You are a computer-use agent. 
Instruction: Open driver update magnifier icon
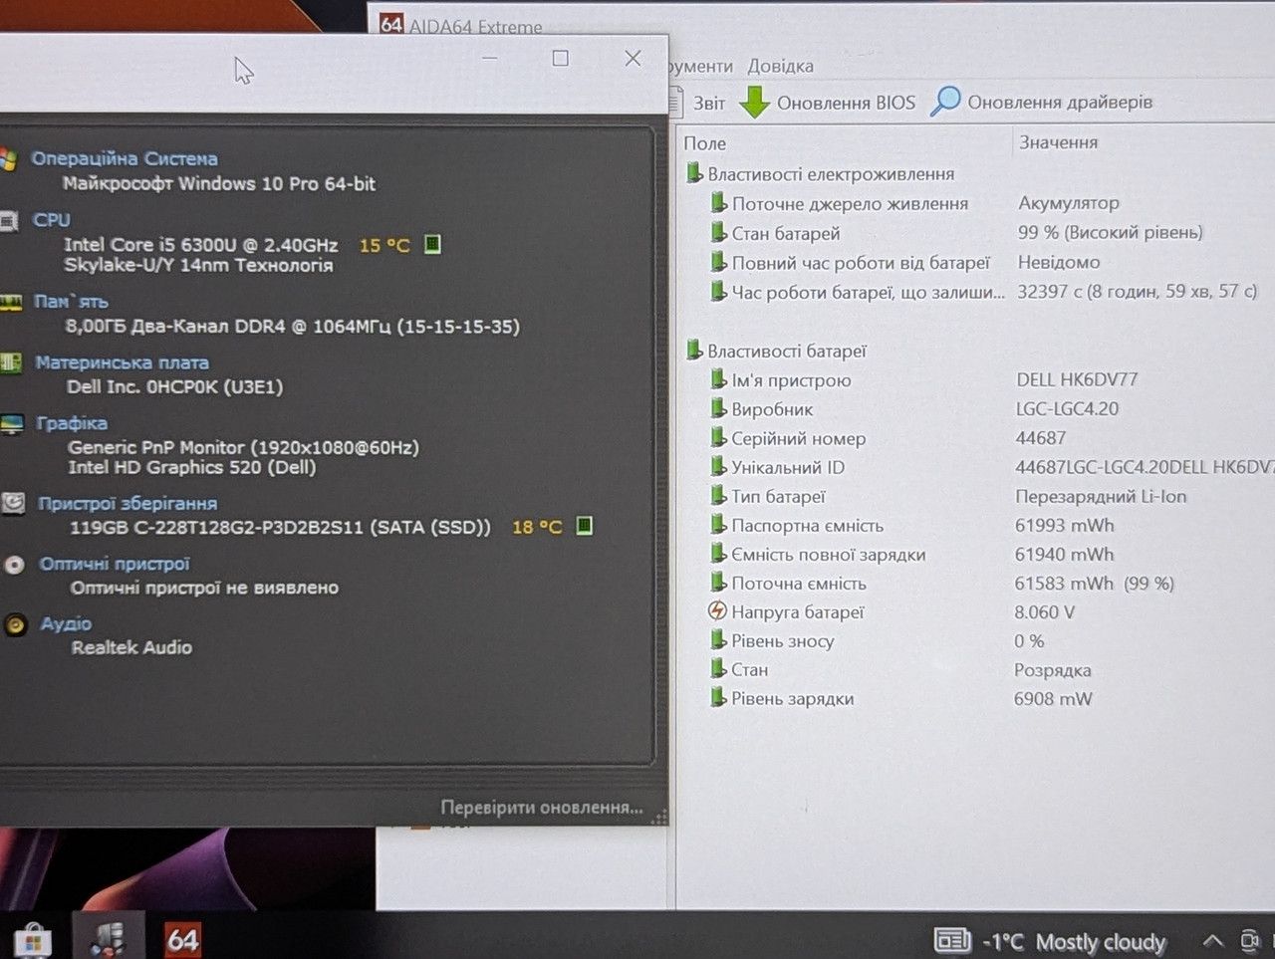[x=945, y=101]
